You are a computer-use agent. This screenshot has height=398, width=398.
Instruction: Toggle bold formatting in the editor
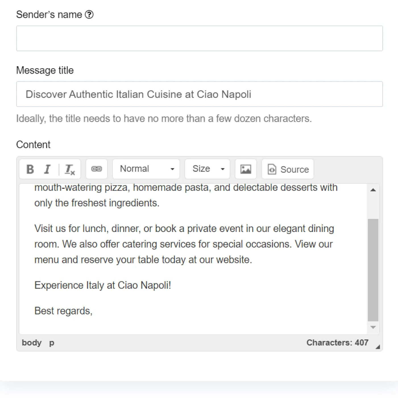(x=30, y=169)
